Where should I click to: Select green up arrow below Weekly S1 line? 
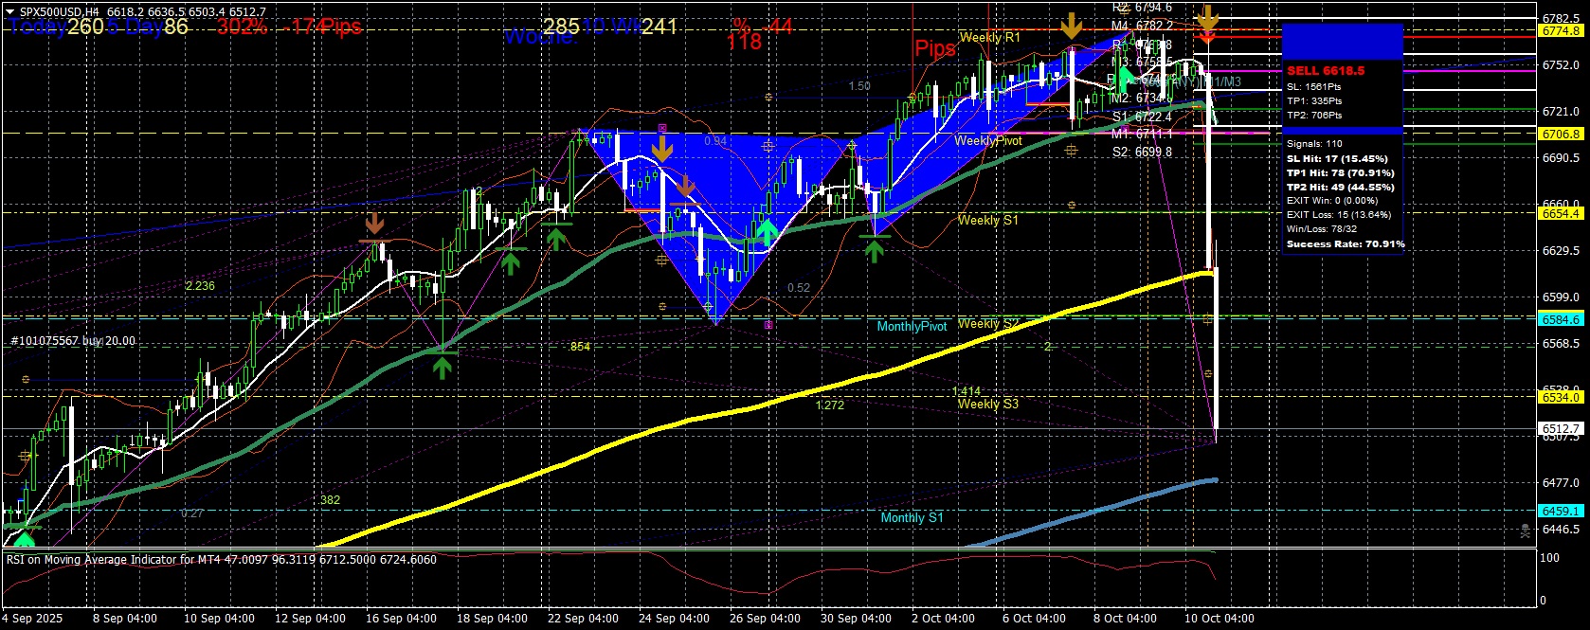point(874,249)
